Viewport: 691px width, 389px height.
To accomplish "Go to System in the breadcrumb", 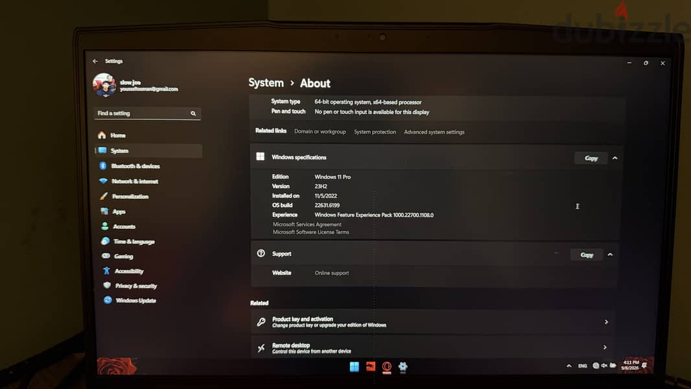I will pos(266,83).
